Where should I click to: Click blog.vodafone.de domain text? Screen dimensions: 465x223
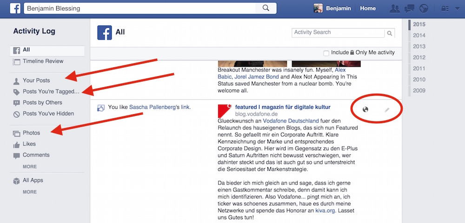(x=256, y=114)
